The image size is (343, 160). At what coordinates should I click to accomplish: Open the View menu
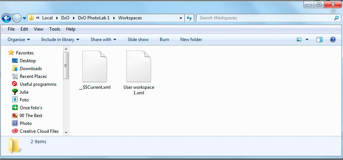pyautogui.click(x=38, y=29)
